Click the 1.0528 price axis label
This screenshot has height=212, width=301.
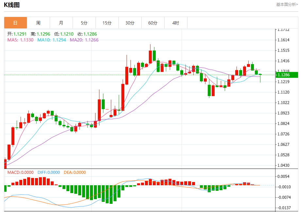point(283,155)
